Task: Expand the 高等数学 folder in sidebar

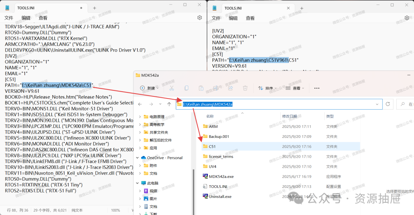Action: 140,124
